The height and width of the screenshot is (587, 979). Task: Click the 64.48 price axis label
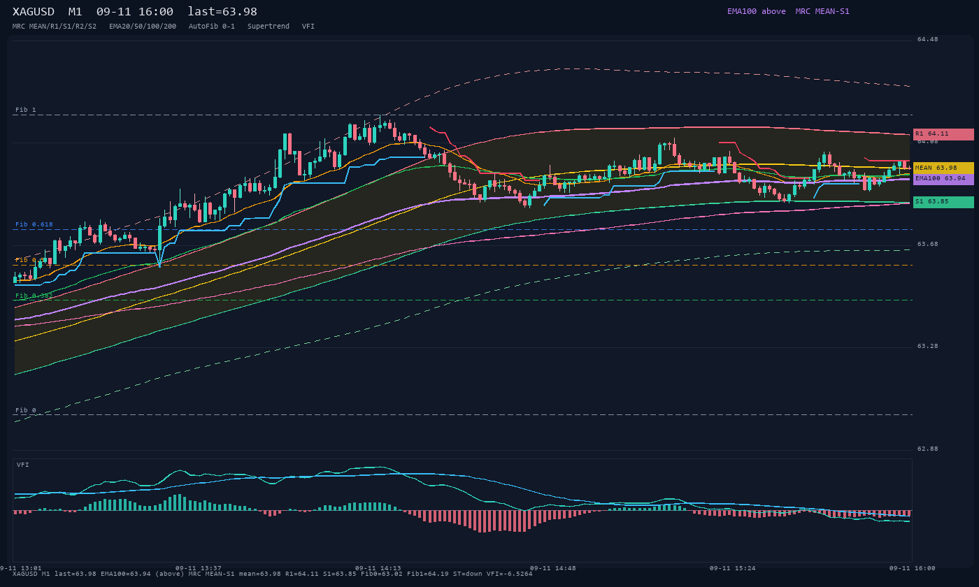(x=928, y=40)
